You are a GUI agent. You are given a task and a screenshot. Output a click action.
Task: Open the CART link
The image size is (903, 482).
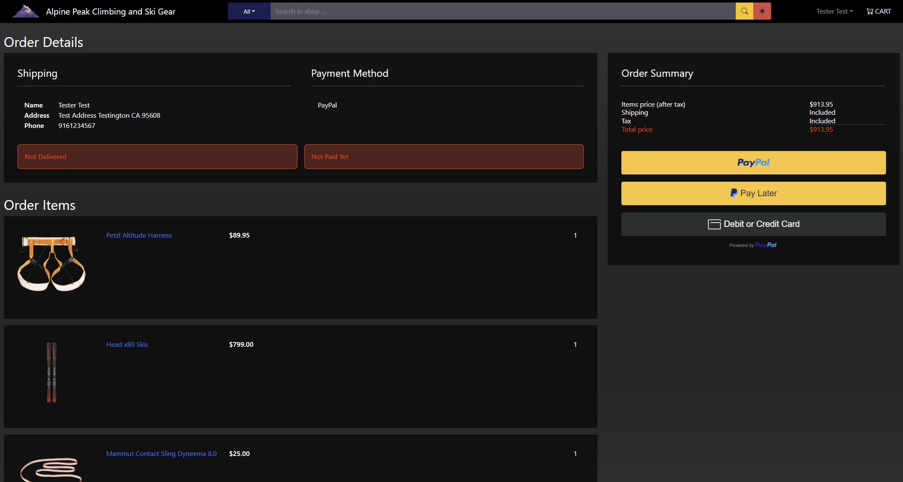pos(879,12)
